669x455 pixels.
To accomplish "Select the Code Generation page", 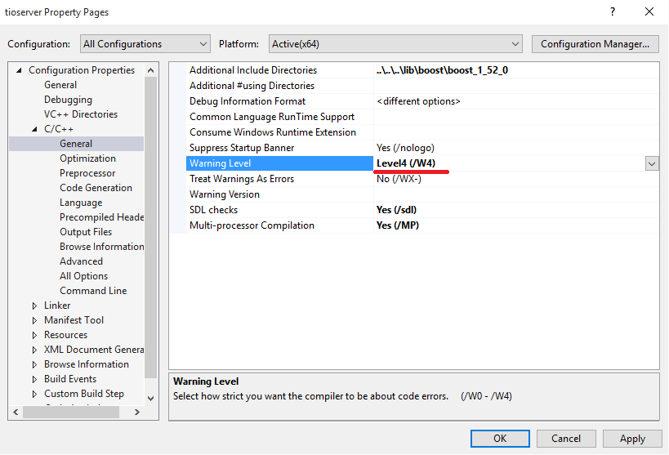I will click(x=96, y=188).
